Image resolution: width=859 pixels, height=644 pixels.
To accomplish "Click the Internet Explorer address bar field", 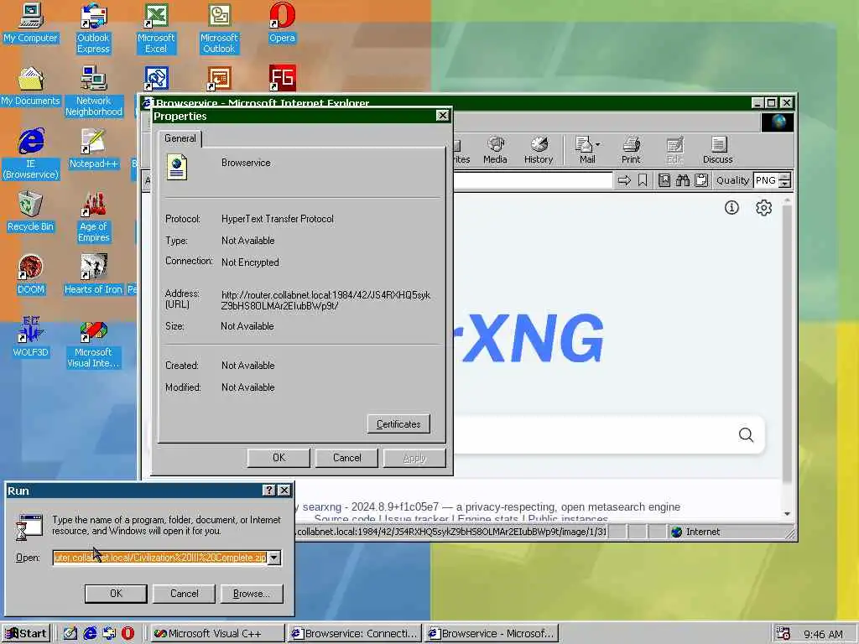I will point(533,180).
